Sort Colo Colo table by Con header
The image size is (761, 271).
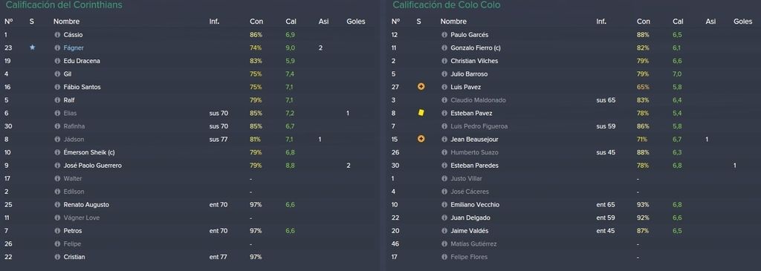(x=643, y=22)
